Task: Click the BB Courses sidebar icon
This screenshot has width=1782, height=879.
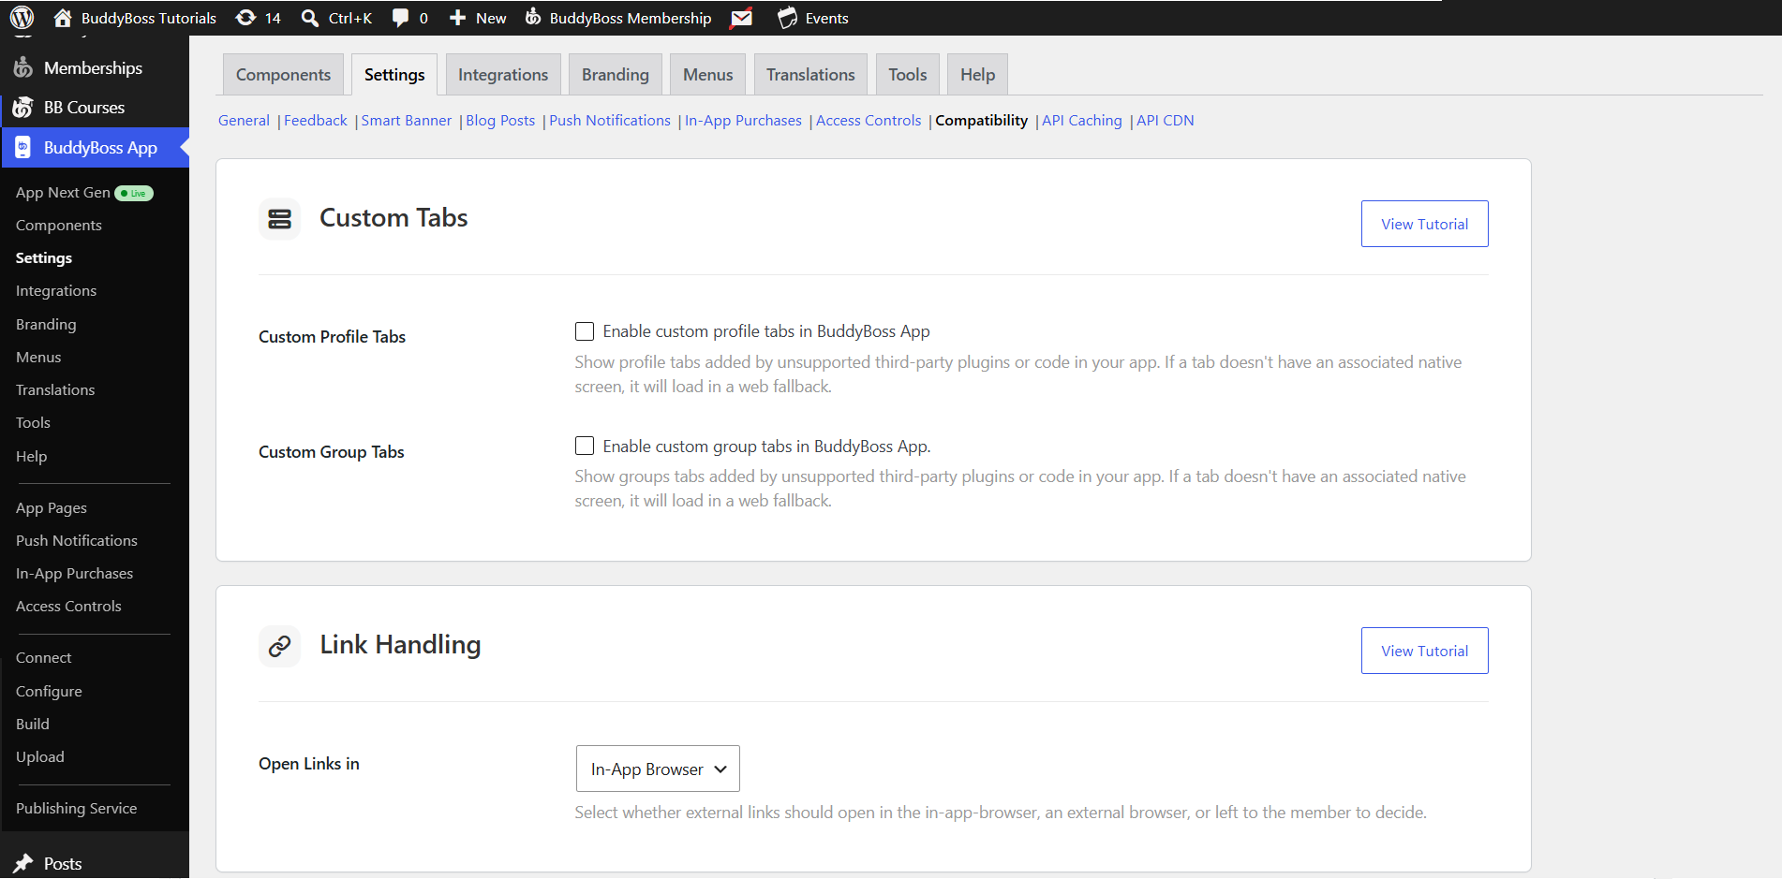Action: point(22,108)
